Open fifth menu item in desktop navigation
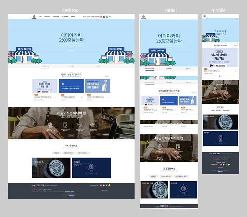The image size is (247, 217). click(x=73, y=17)
